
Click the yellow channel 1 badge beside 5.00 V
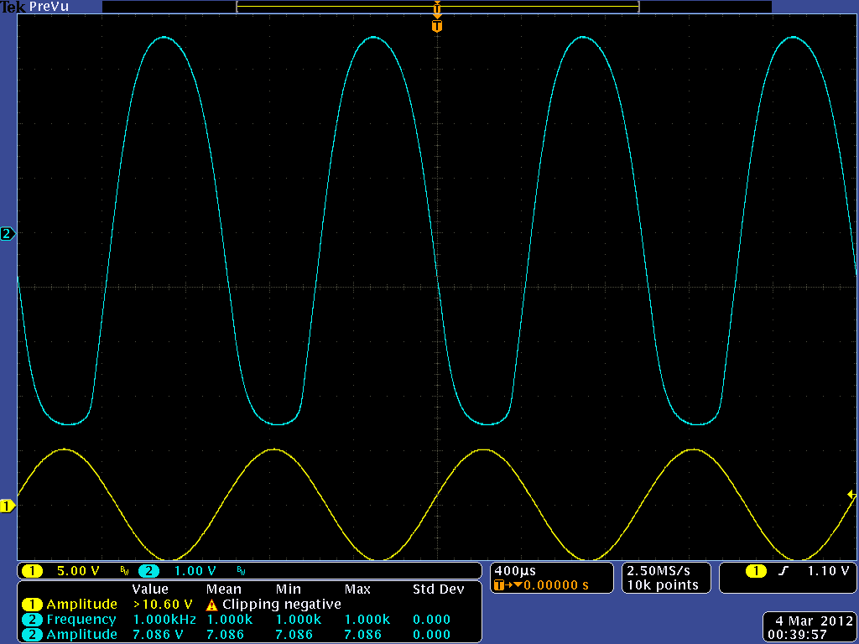32,571
